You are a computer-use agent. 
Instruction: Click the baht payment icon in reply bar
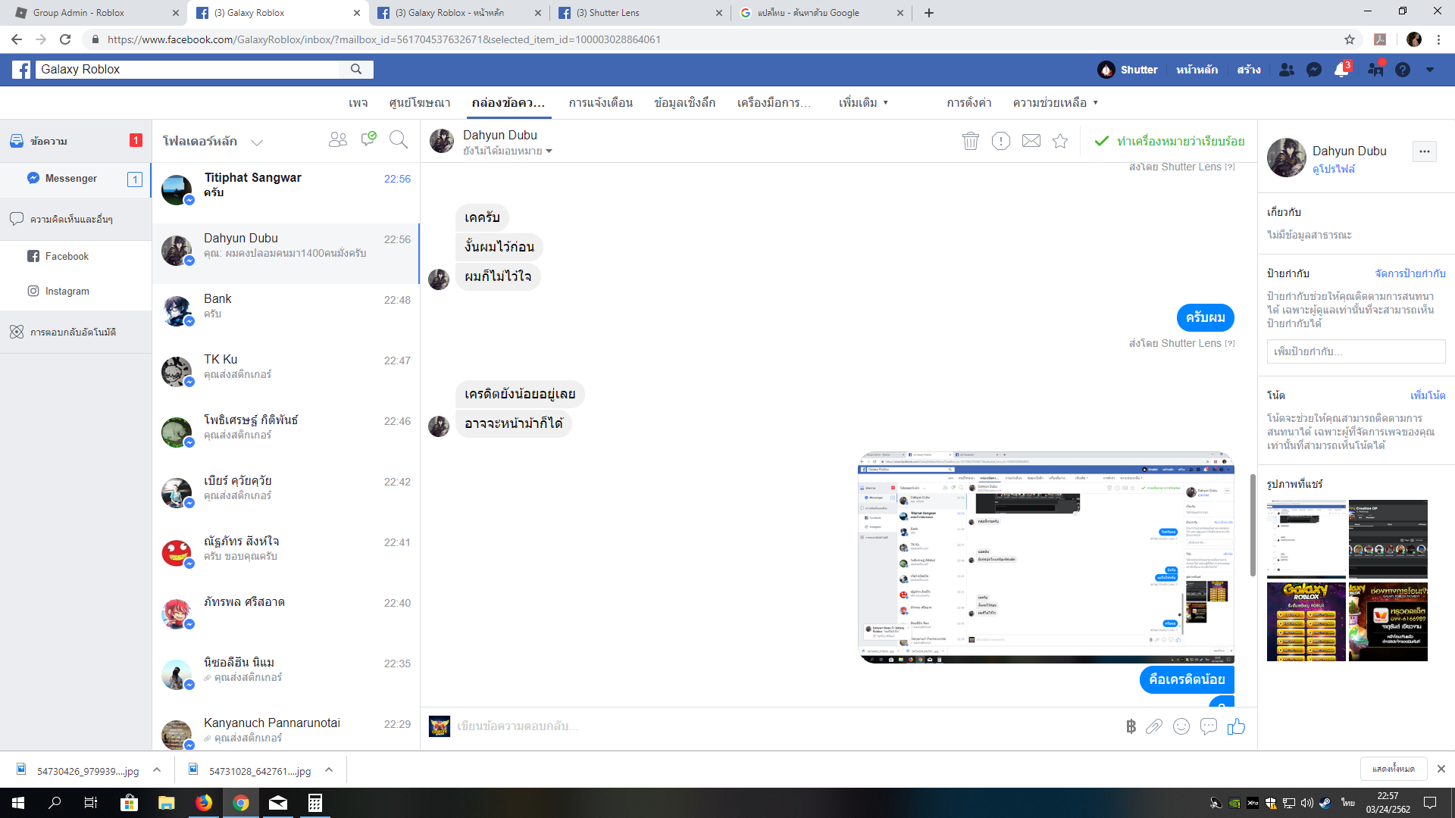[1131, 726]
